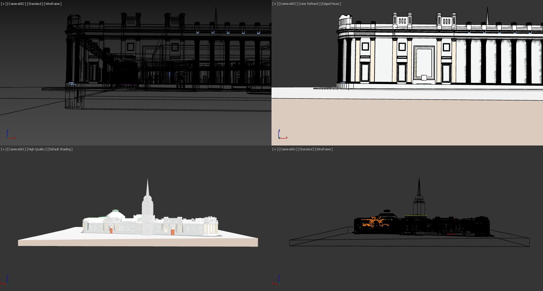The width and height of the screenshot is (543, 291).
Task: Open the Standard menu in the Camera001 viewport
Action: click(306, 149)
